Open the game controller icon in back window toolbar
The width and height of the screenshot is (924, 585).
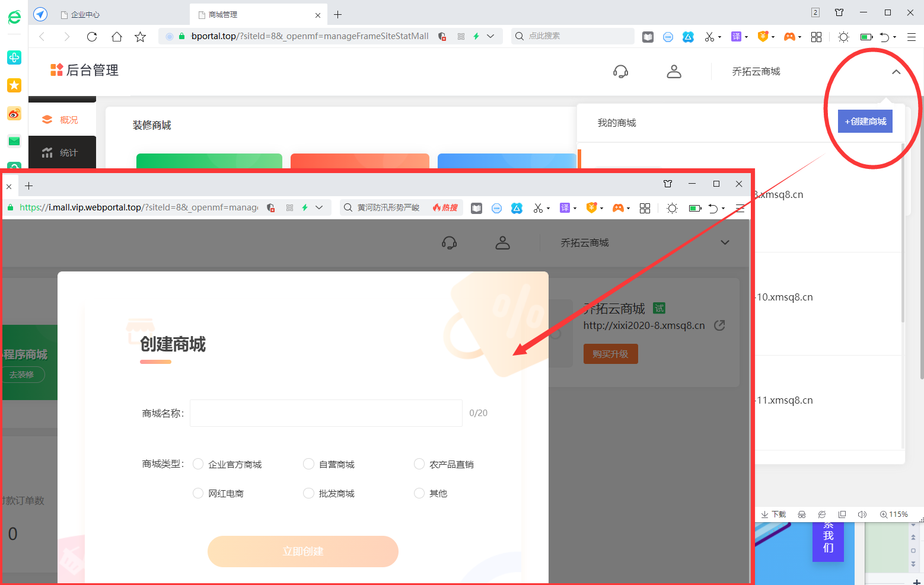tap(789, 37)
